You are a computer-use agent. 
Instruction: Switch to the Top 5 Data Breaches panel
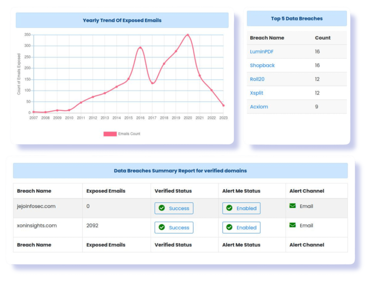297,18
